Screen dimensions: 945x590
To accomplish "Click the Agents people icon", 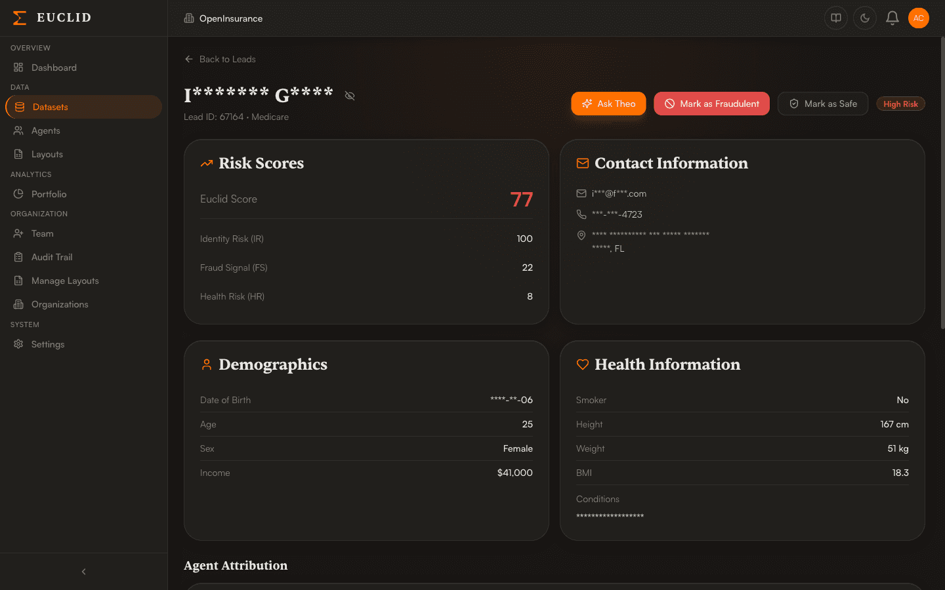I will point(18,130).
